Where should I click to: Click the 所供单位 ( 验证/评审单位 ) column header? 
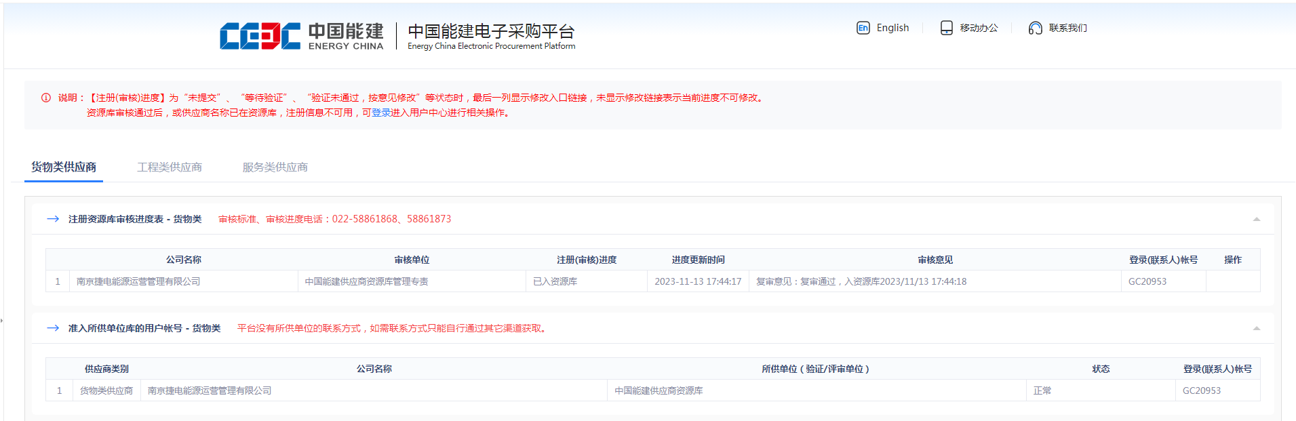pyautogui.click(x=816, y=369)
